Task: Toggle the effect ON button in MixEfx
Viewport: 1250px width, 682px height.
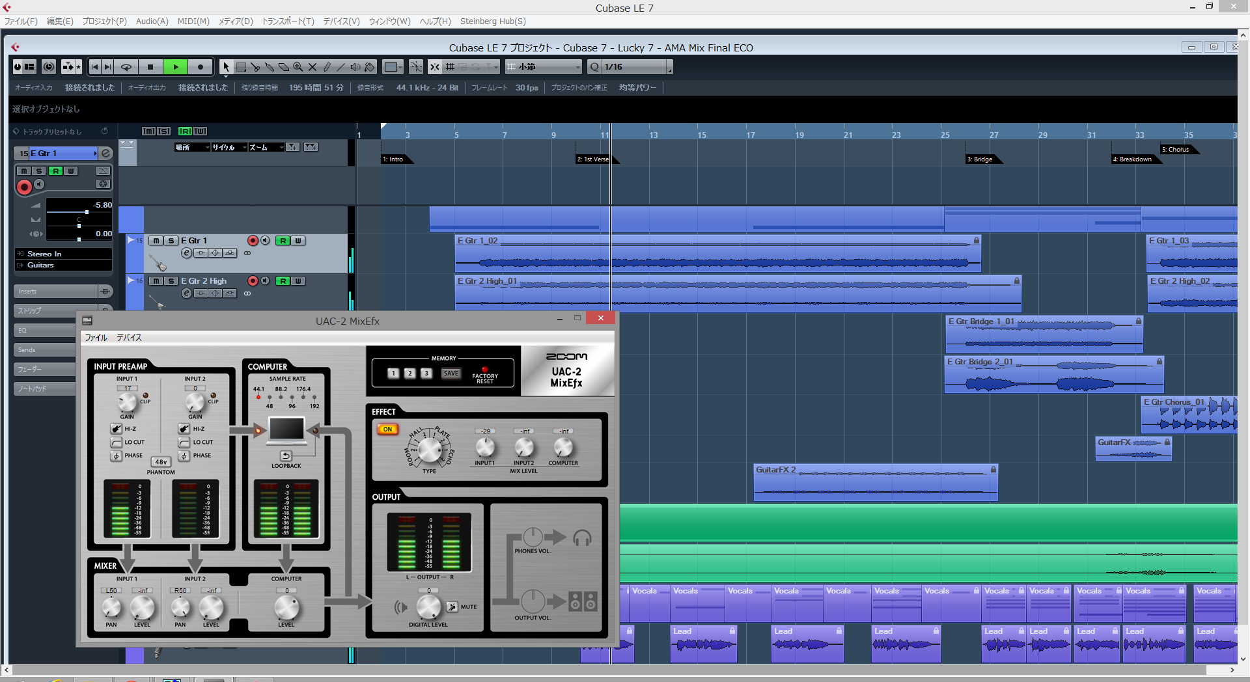Action: click(x=387, y=430)
